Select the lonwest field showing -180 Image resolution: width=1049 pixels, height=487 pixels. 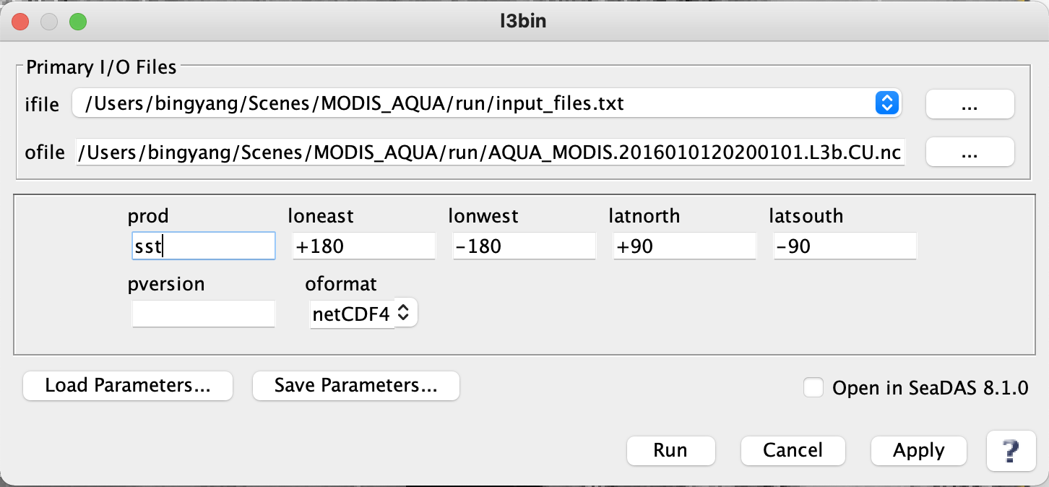tap(524, 246)
